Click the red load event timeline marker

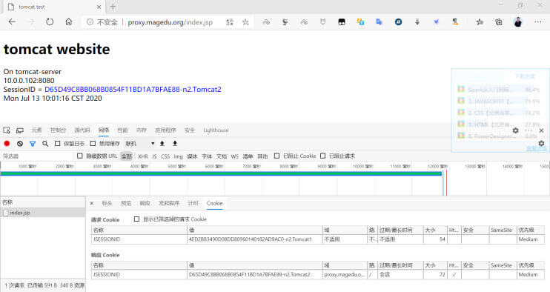(446, 182)
